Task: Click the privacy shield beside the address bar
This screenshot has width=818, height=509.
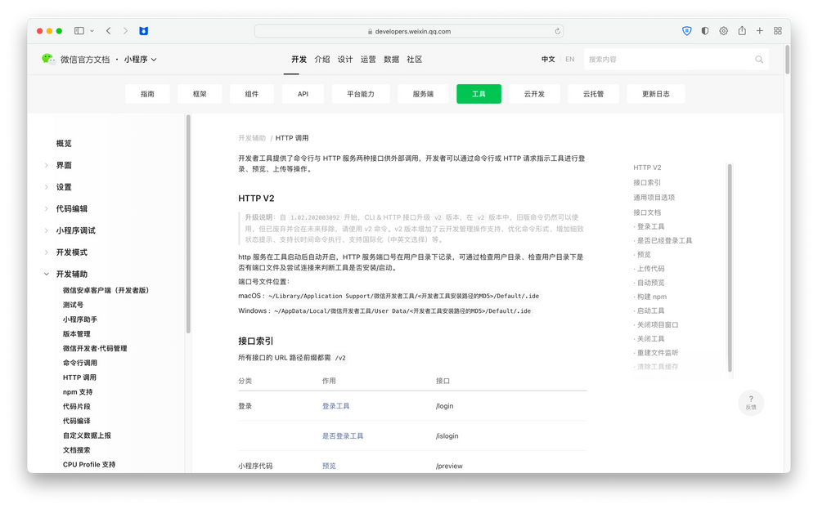Action: pyautogui.click(x=686, y=30)
